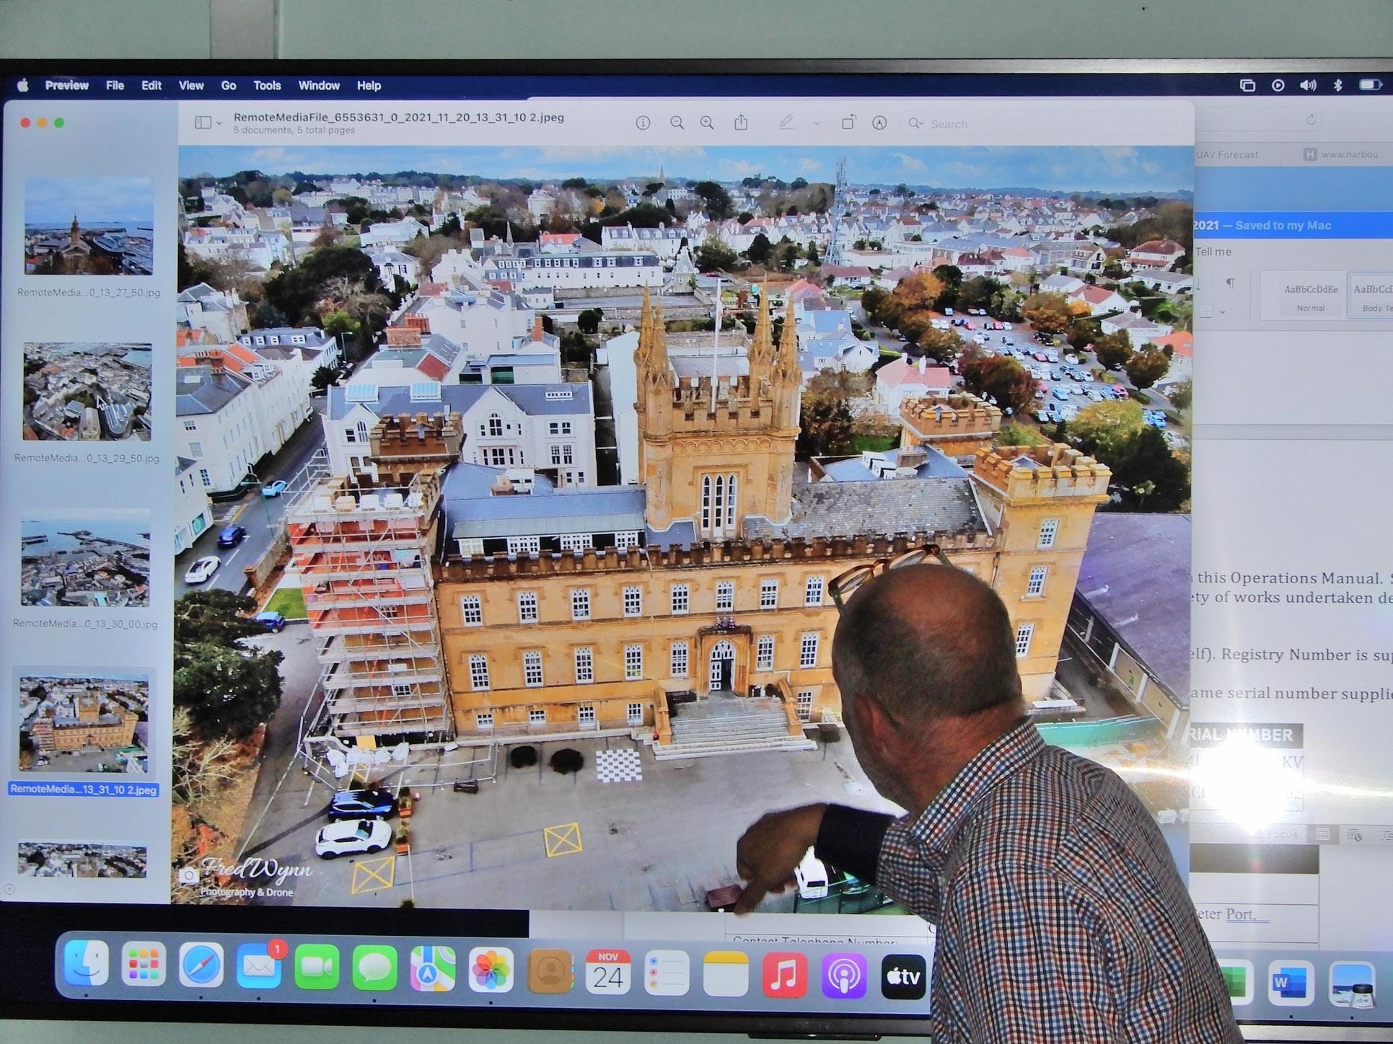Click the Inspector info icon
Viewport: 1393px width, 1044px height.
click(x=643, y=123)
